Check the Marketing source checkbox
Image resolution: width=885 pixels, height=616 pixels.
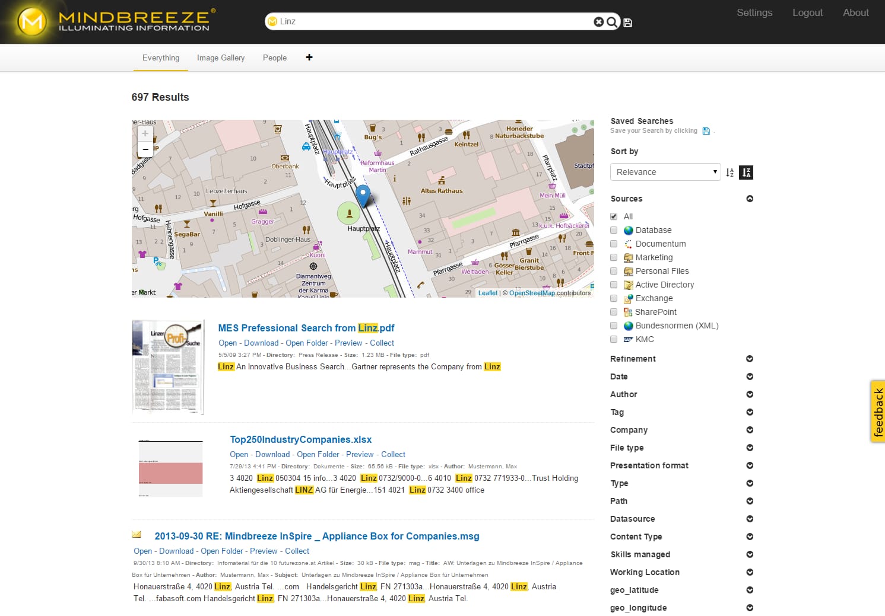point(614,257)
